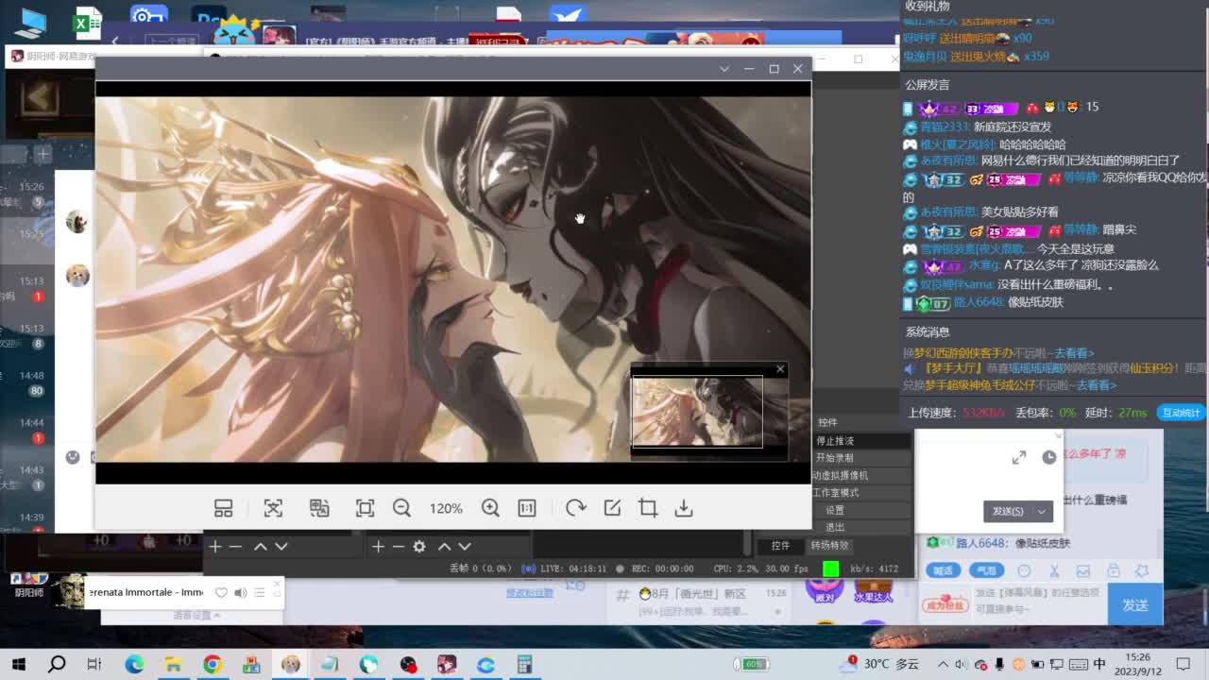Image resolution: width=1209 pixels, height=680 pixels.
Task: Show image at 1:1 actual size
Action: tap(527, 508)
